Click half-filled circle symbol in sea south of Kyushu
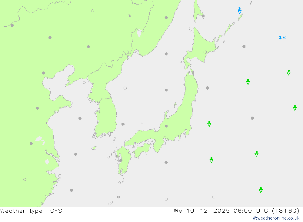 119,197
